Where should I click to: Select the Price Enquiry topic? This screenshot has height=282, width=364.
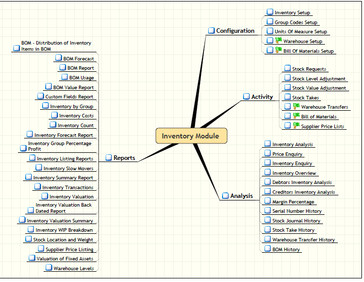[287, 154]
